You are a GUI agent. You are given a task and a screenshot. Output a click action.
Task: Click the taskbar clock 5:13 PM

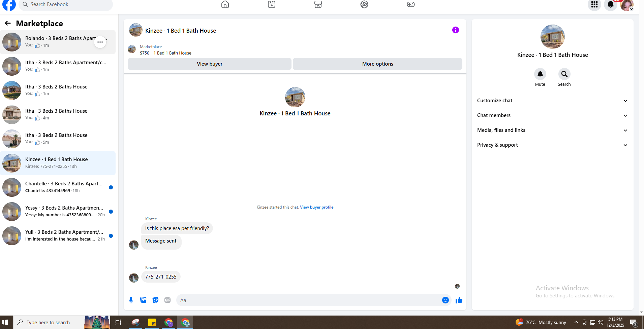coord(615,322)
